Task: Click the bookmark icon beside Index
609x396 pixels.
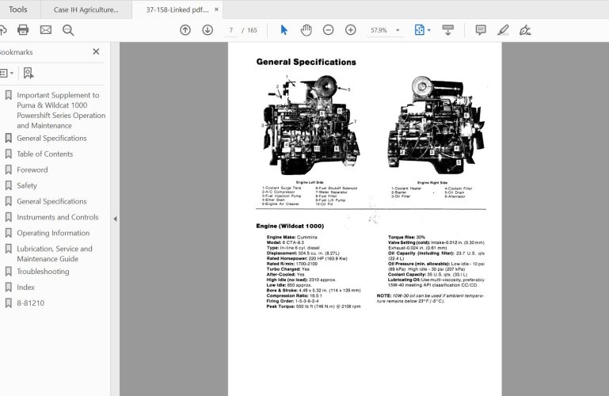Action: (8, 287)
